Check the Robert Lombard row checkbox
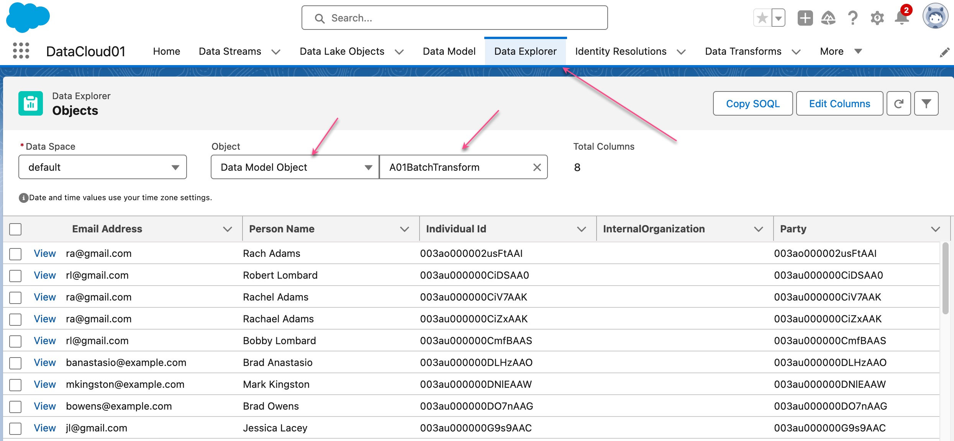This screenshot has height=441, width=954. click(x=15, y=276)
